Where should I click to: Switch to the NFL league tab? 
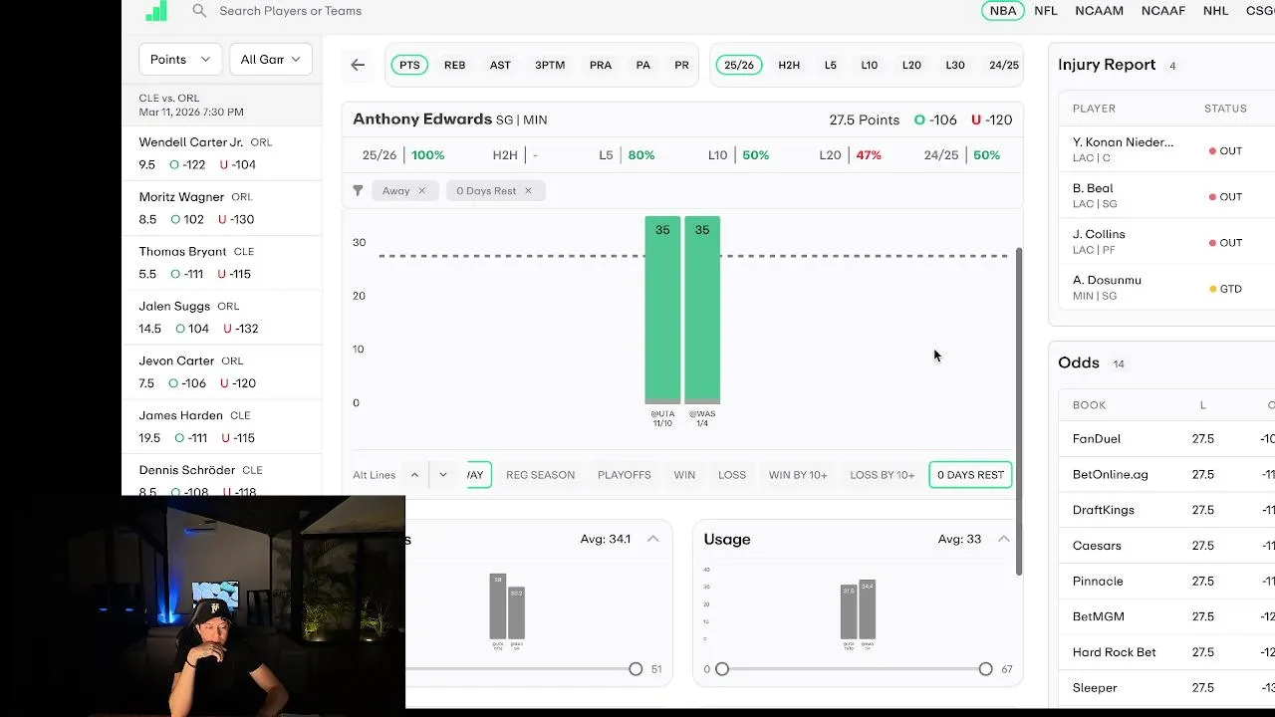pos(1046,11)
